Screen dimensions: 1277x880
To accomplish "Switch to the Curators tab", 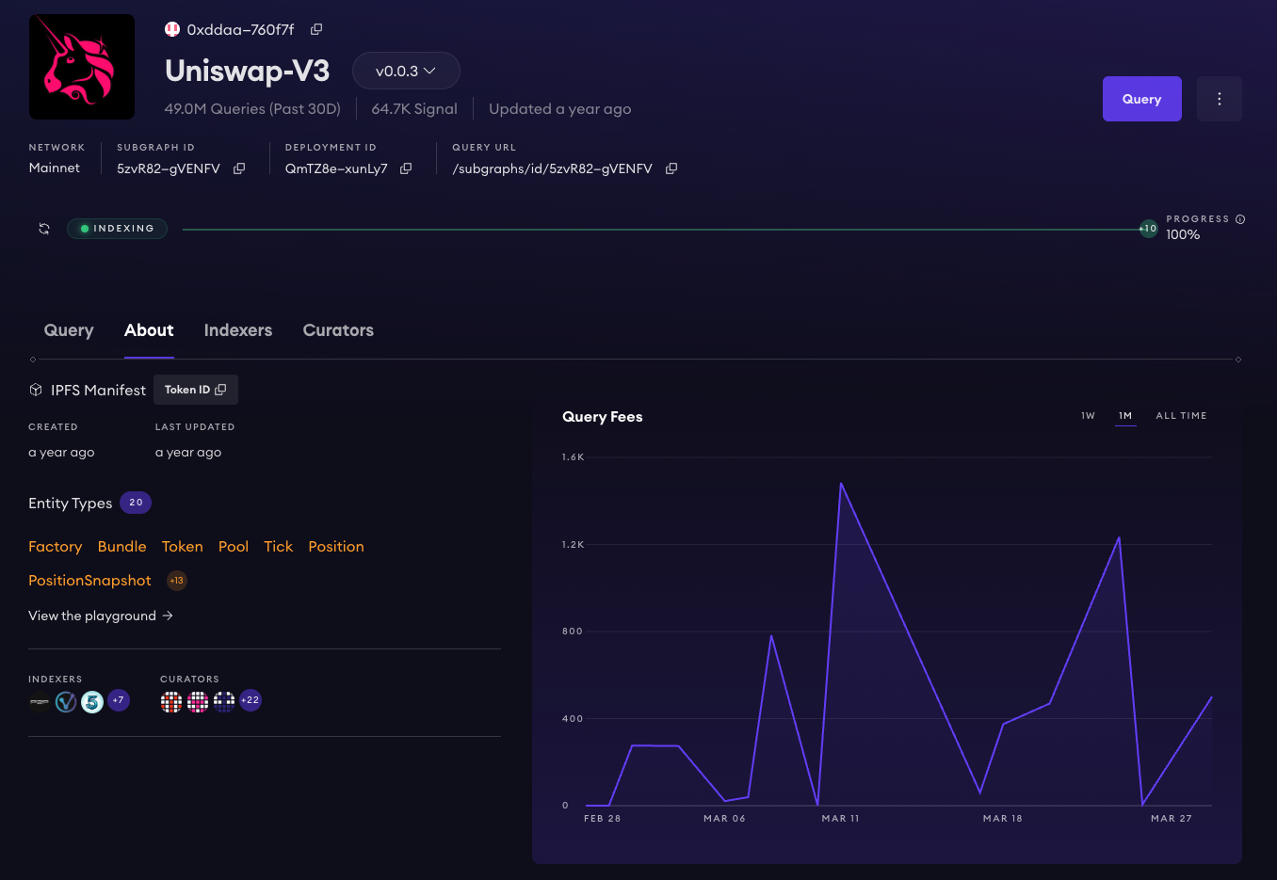I will tap(338, 330).
